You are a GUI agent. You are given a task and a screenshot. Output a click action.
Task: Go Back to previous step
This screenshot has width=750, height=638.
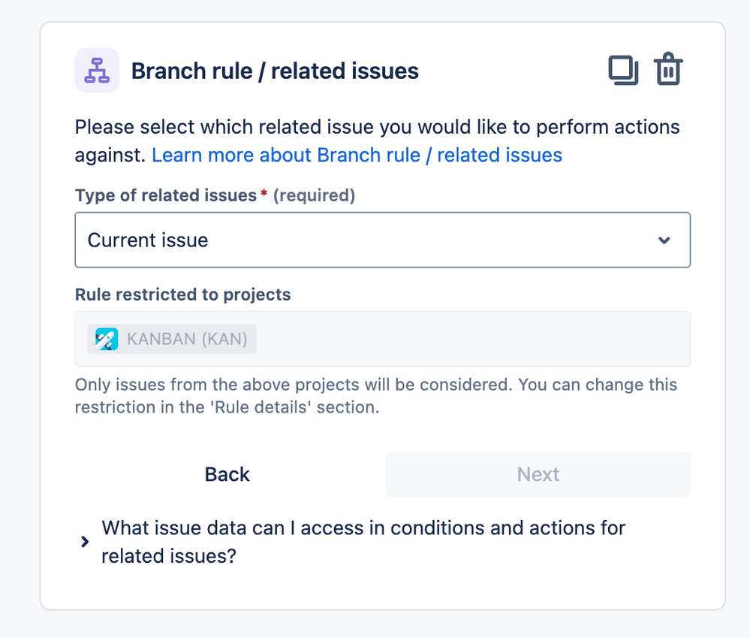[227, 474]
